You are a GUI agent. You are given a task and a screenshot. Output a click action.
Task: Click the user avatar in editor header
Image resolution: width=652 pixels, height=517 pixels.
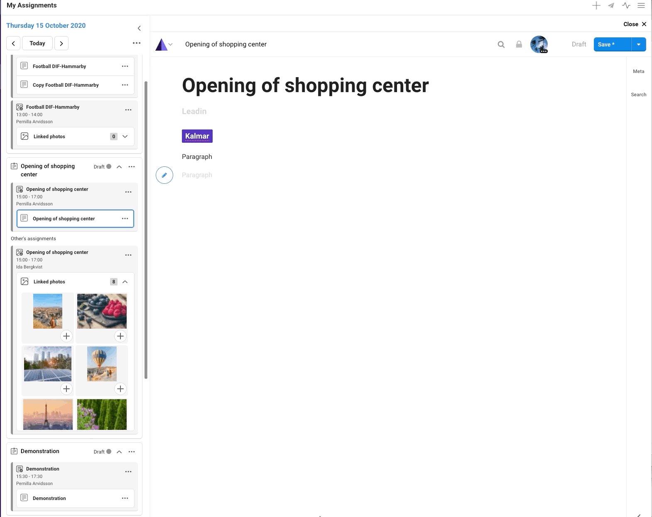(539, 44)
